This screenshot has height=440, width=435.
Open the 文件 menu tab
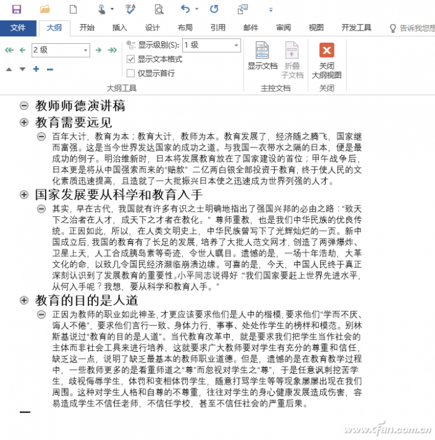click(x=18, y=28)
